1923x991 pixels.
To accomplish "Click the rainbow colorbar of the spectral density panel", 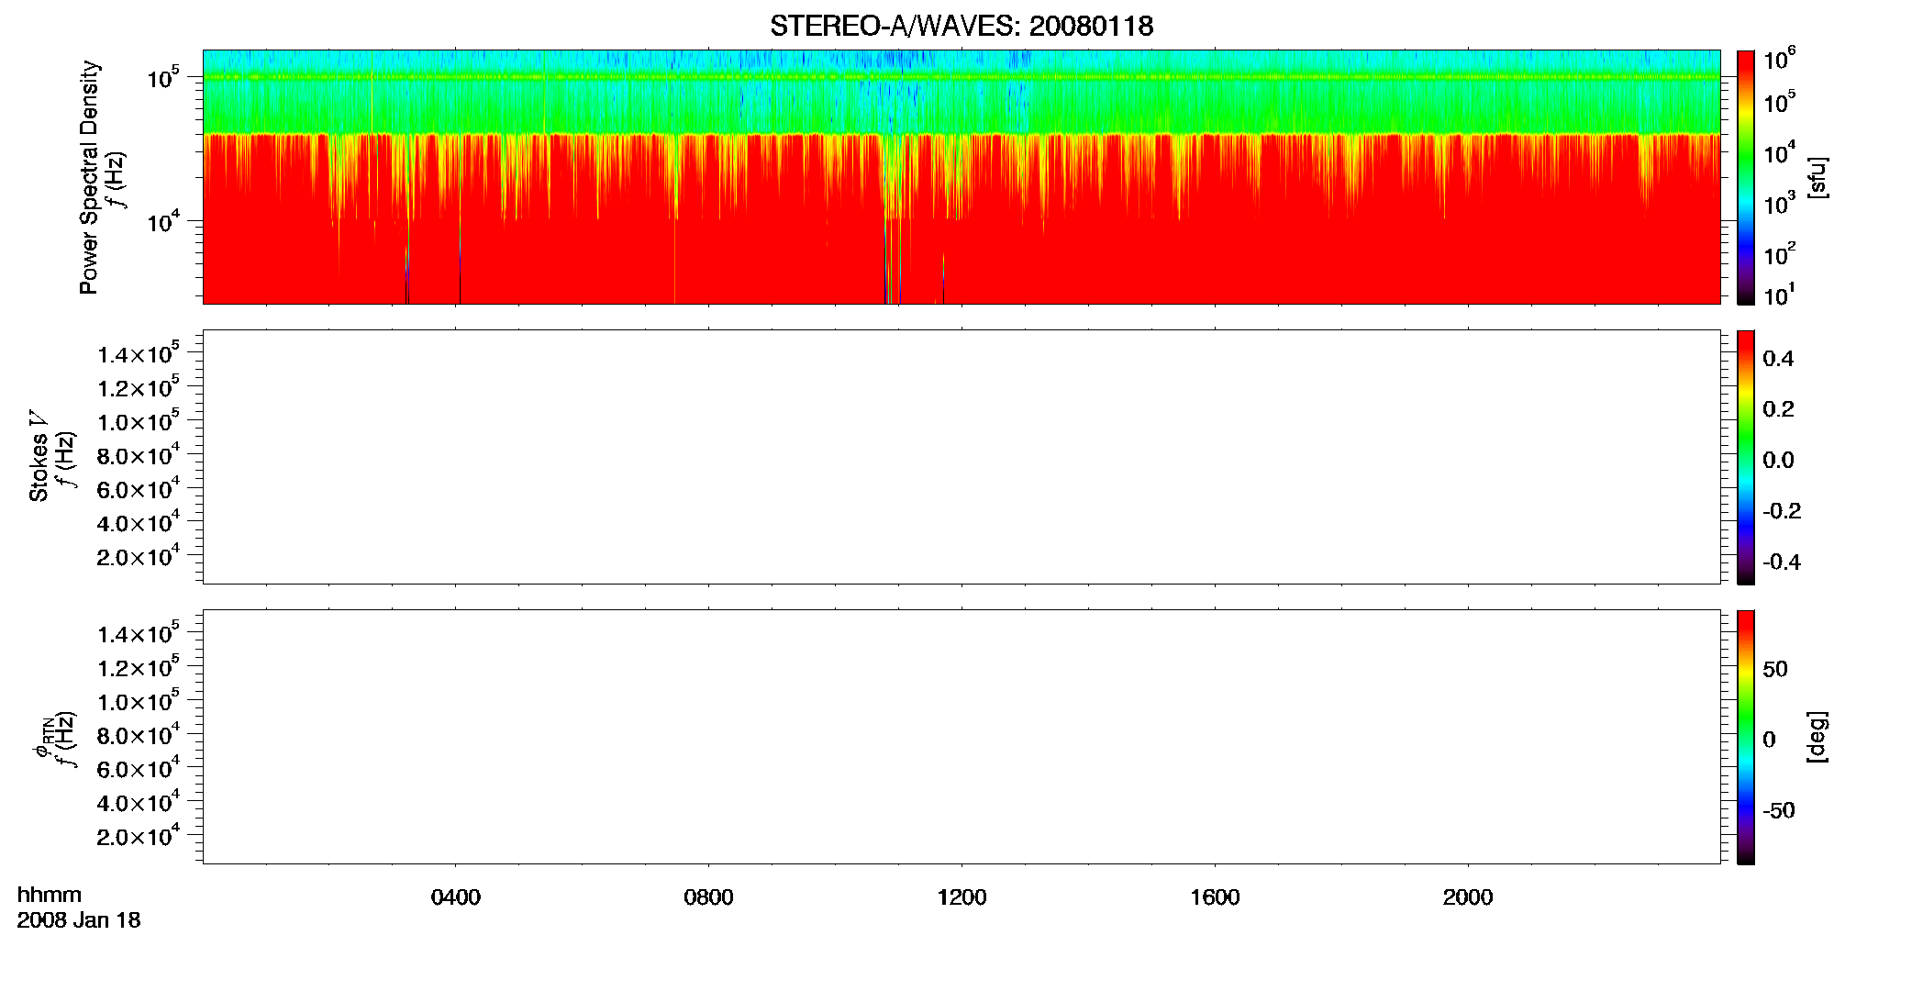I will (x=1746, y=177).
